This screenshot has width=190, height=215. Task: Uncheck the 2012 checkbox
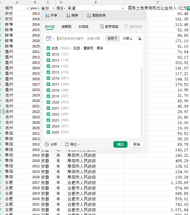click(x=48, y=54)
